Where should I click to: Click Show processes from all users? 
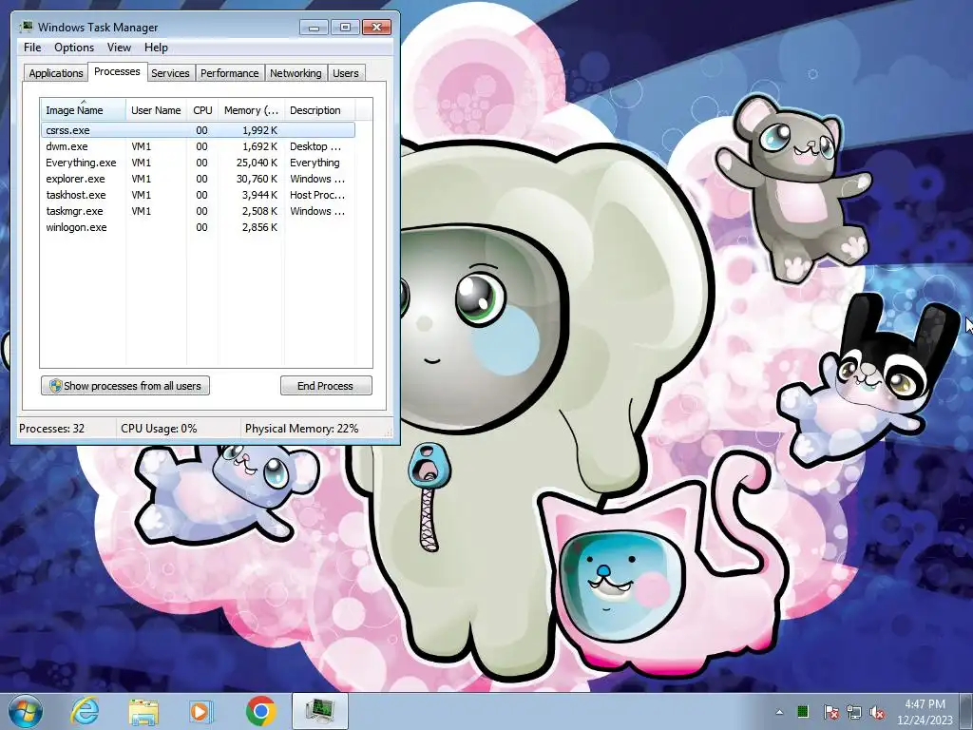[125, 386]
